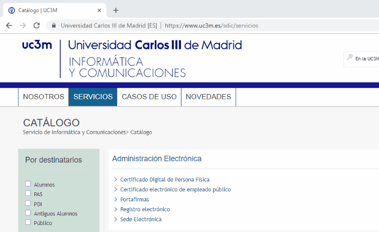Screen dimensions: 379x232
Task: Check the PAS checkbox
Action: pos(28,193)
